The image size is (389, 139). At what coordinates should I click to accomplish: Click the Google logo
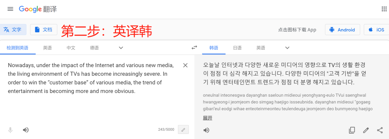(30, 9)
